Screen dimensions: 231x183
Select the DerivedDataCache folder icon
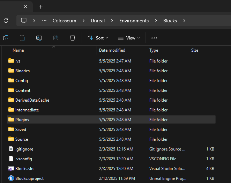[x=11, y=100]
